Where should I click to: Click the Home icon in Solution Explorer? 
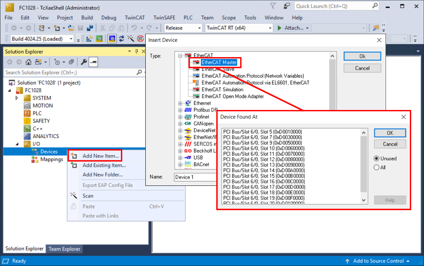coord(28,62)
